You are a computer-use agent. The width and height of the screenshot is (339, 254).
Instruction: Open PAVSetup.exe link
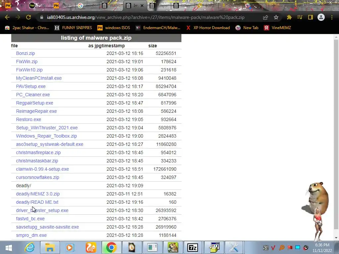click(31, 86)
